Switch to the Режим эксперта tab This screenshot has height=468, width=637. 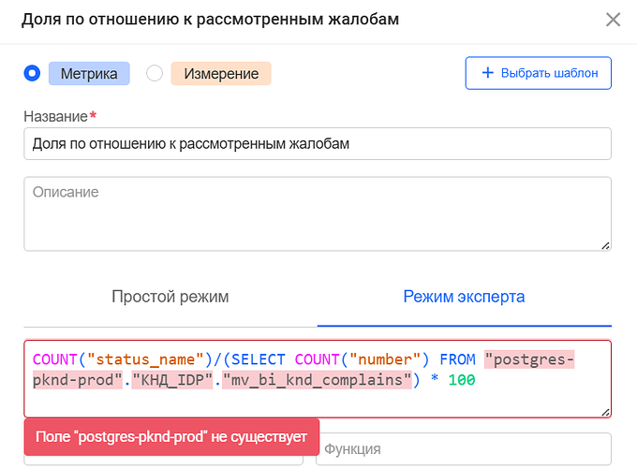(x=464, y=297)
